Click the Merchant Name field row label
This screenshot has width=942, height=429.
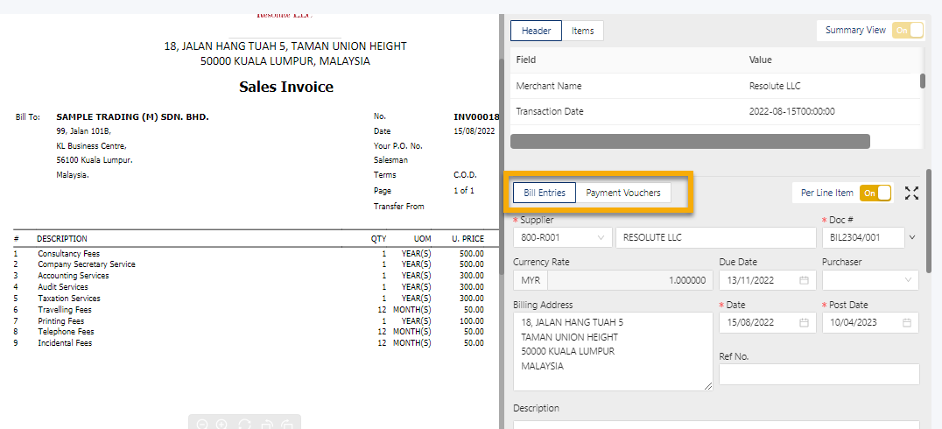click(x=549, y=86)
